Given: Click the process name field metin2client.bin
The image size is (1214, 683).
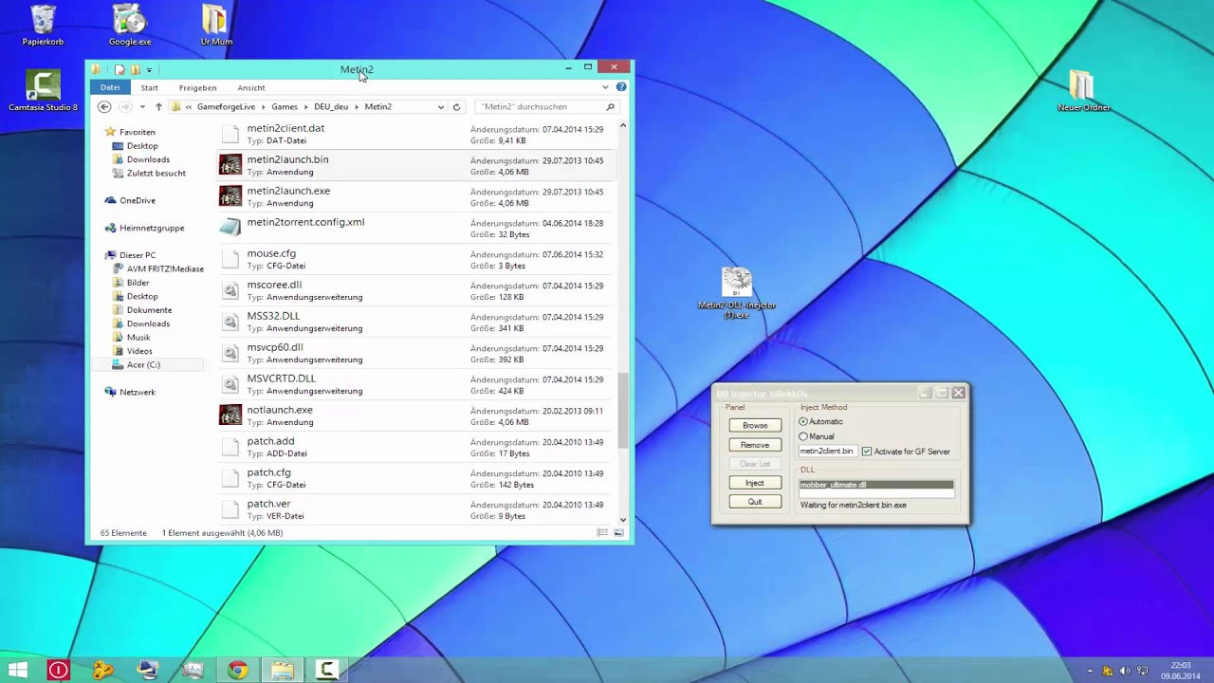Looking at the screenshot, I should (827, 452).
